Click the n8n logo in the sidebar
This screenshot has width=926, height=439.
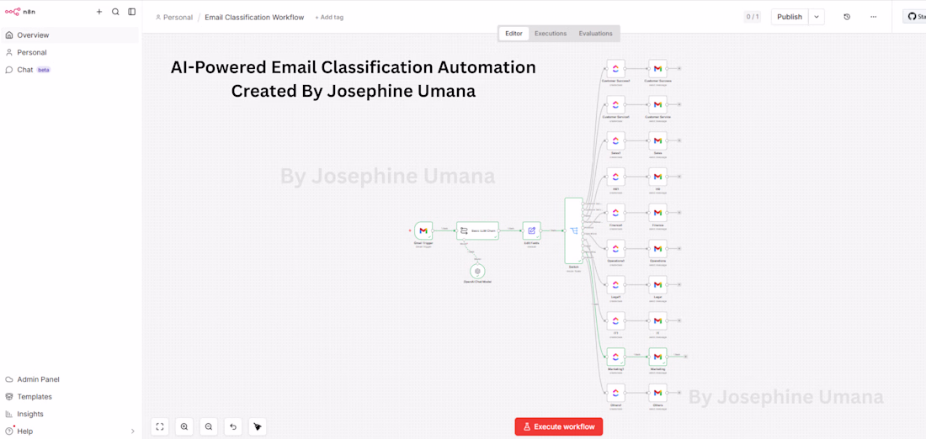[x=21, y=12]
